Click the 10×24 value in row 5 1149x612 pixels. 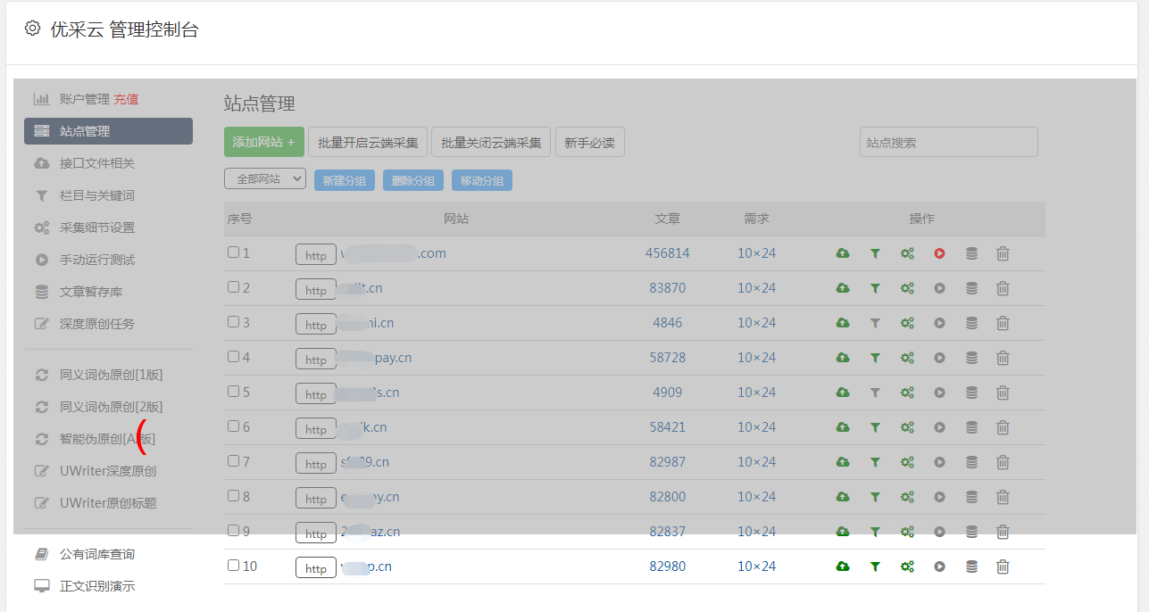click(757, 393)
